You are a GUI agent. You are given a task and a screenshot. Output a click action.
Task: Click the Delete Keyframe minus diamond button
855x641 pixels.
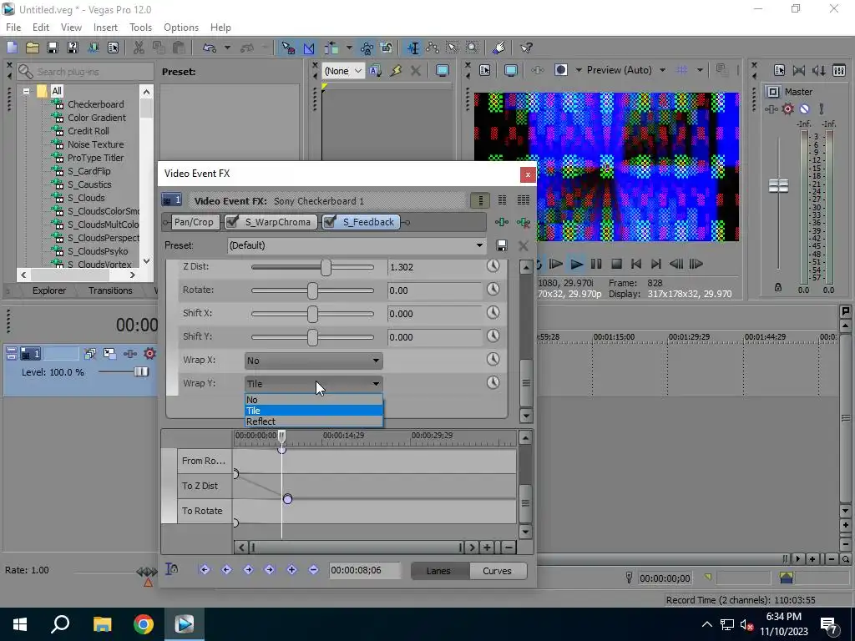pyautogui.click(x=314, y=569)
